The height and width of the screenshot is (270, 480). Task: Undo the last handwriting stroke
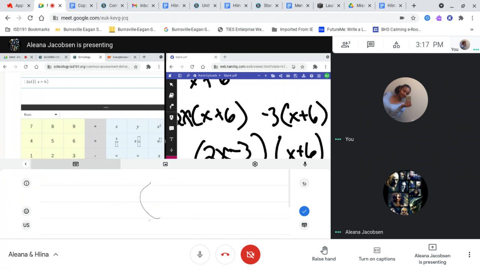pos(304,183)
